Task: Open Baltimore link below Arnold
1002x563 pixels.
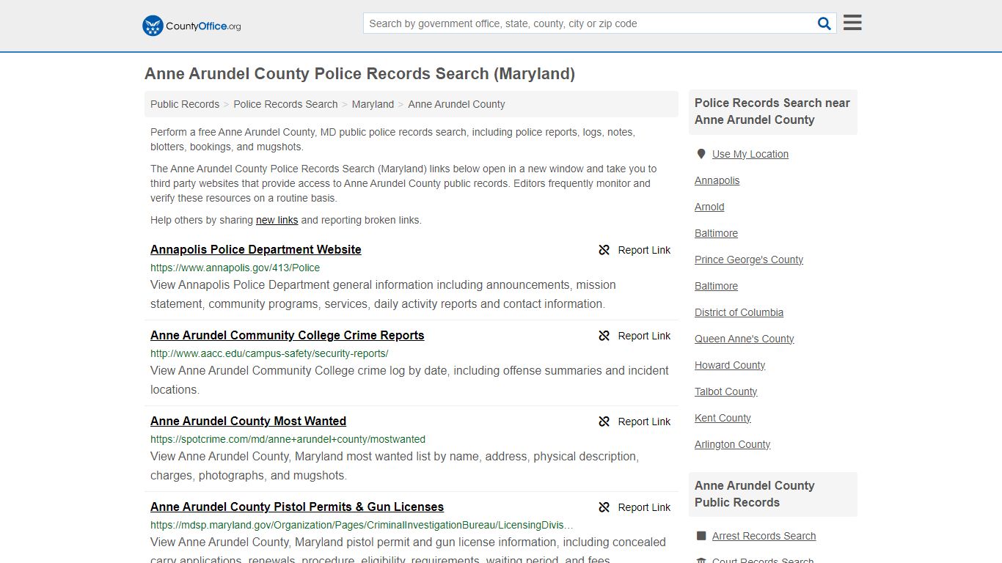Action: (x=716, y=233)
